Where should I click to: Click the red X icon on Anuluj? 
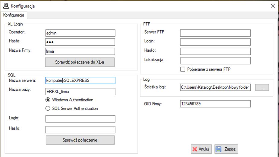195,149
